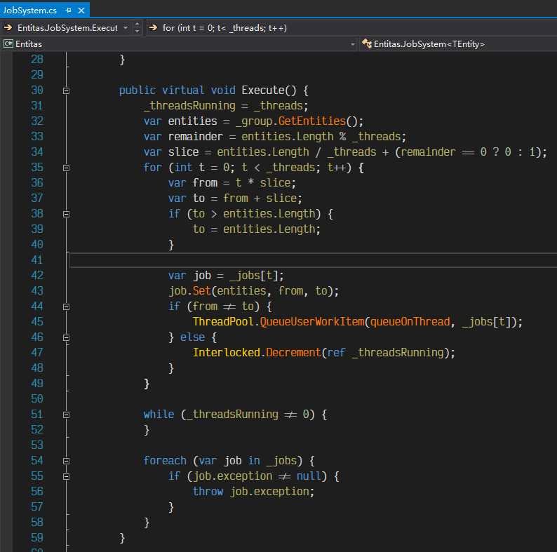This screenshot has width=557, height=552.
Task: Click the 'throw' keyword on line 56
Action: 208,492
